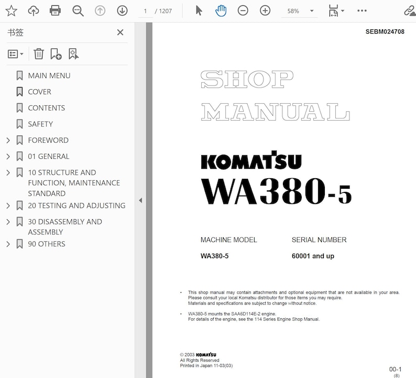Screen dimensions: 416x378
Task: Open the MAIN MENU bookmark
Action: [49, 76]
